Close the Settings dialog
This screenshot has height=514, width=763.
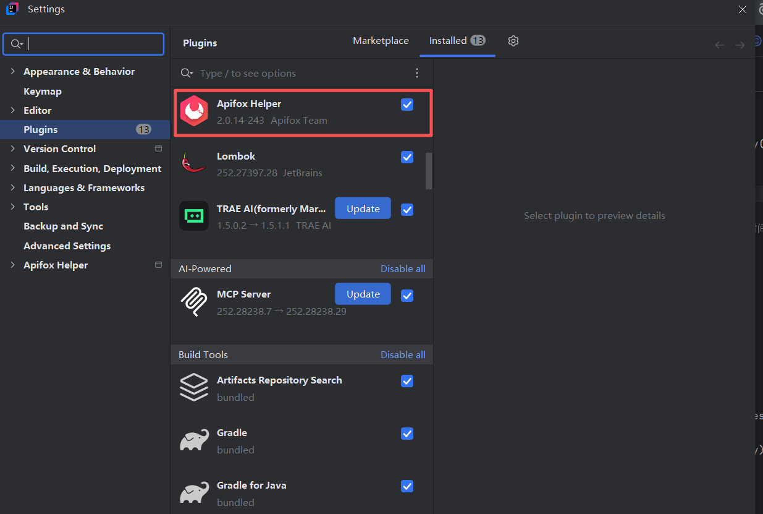point(743,9)
